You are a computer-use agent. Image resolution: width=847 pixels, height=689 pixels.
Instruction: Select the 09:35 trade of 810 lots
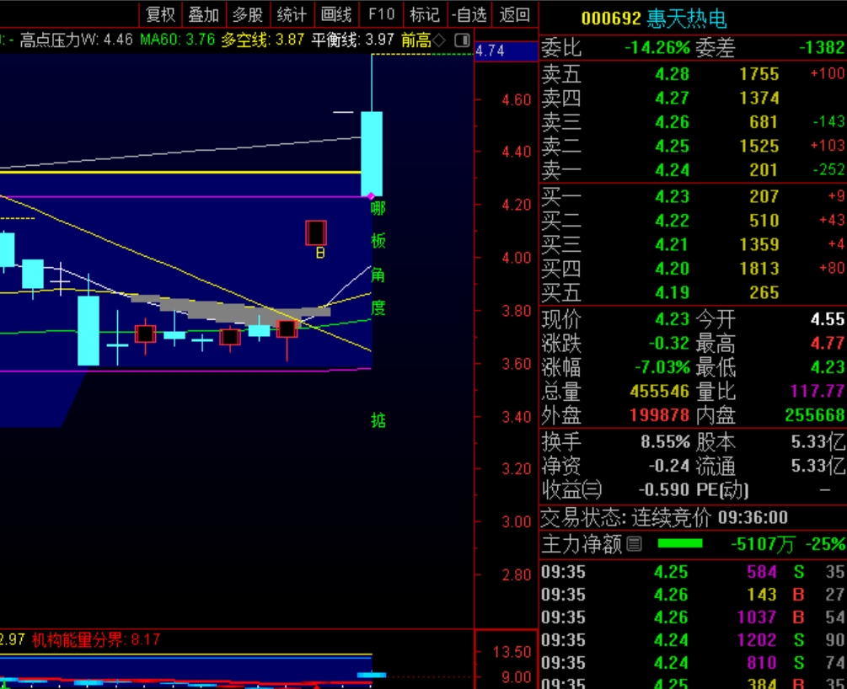click(x=693, y=663)
